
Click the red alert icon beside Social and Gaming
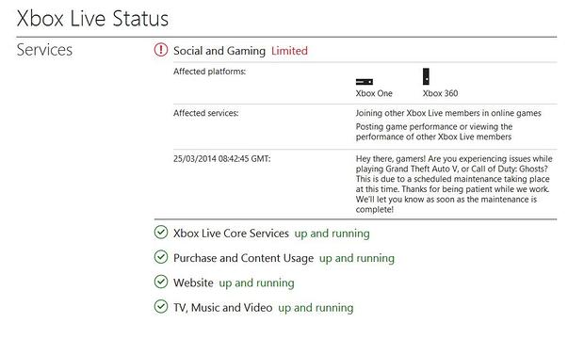161,50
